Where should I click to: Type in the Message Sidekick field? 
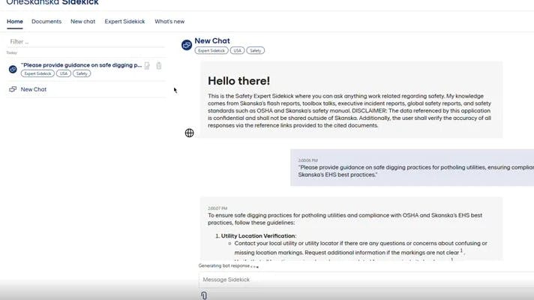click(360, 280)
